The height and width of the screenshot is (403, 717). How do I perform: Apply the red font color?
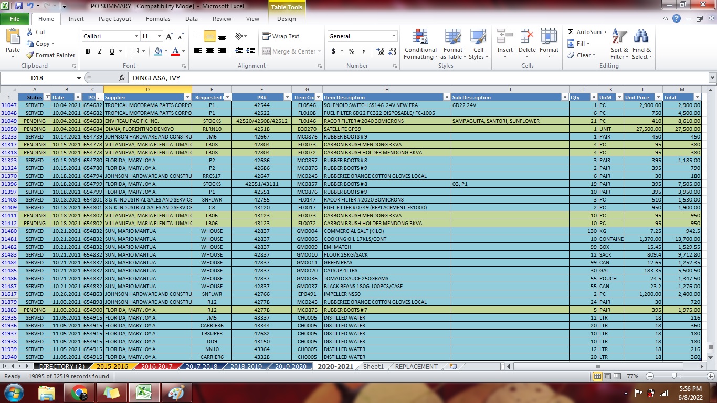point(174,51)
